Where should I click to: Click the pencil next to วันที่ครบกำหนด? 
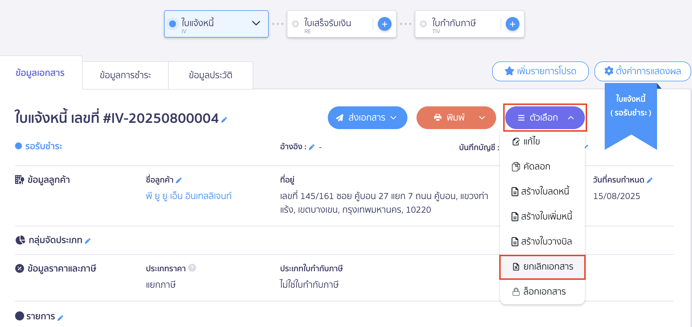pyautogui.click(x=650, y=180)
